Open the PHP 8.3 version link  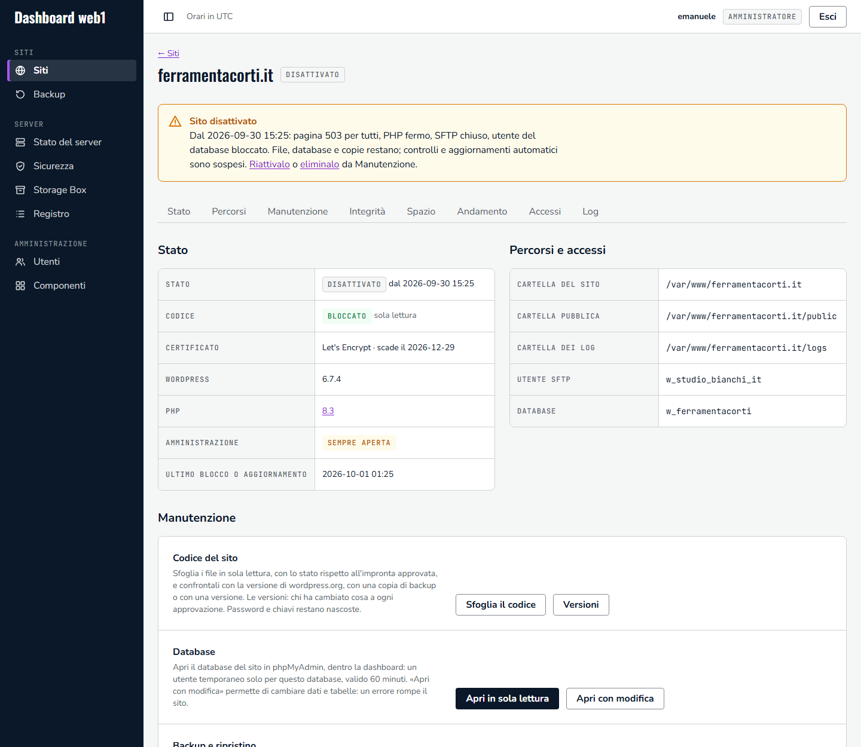tap(328, 411)
